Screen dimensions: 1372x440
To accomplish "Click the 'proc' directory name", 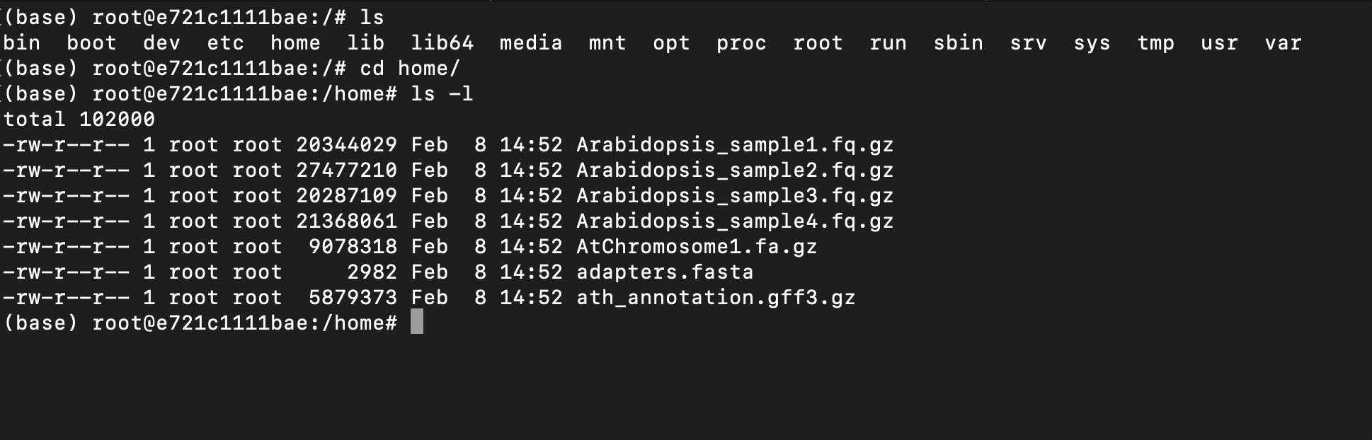I will (x=741, y=43).
